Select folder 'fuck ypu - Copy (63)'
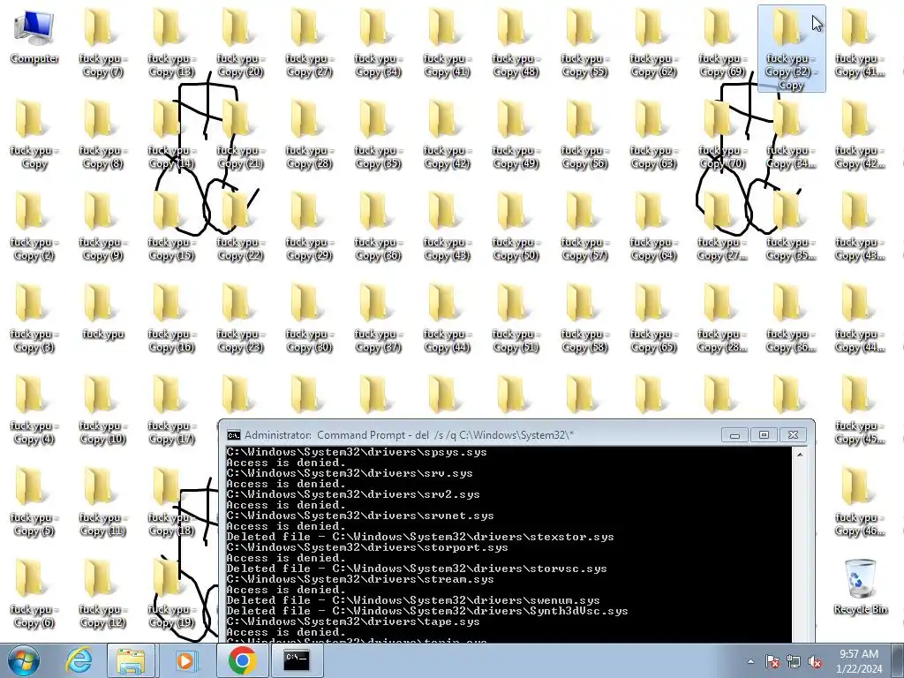The height and width of the screenshot is (678, 904). click(x=653, y=135)
